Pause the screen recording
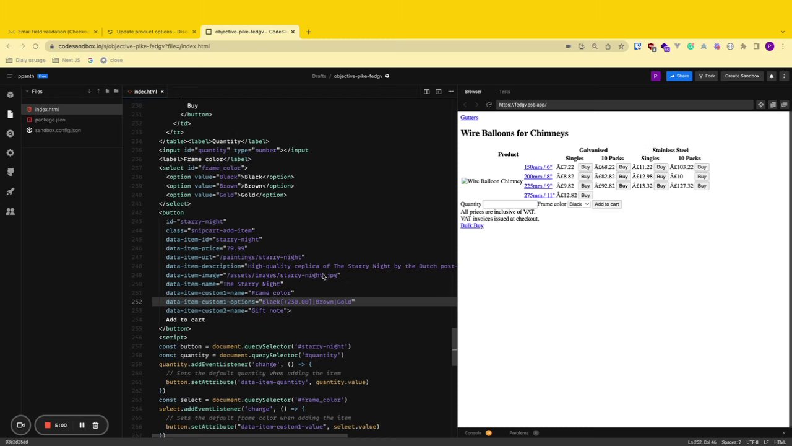The width and height of the screenshot is (792, 446). tap(82, 426)
